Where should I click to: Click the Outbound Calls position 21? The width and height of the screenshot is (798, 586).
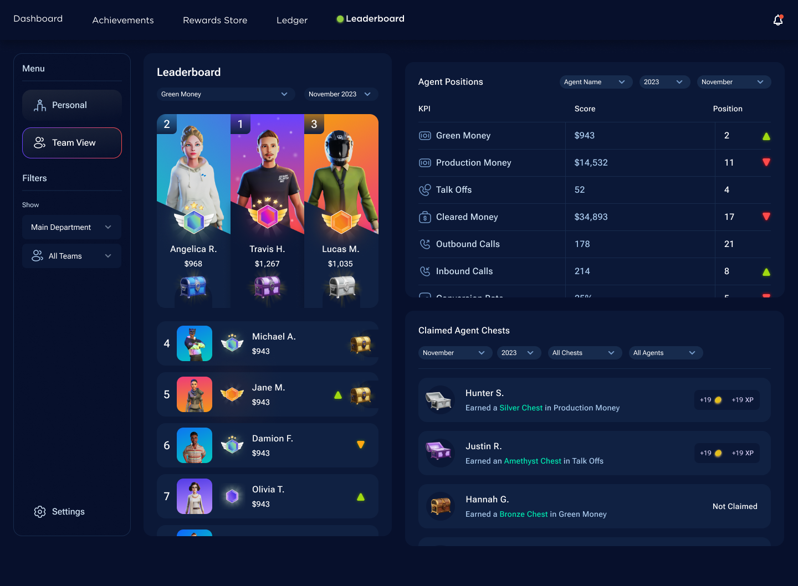(729, 244)
